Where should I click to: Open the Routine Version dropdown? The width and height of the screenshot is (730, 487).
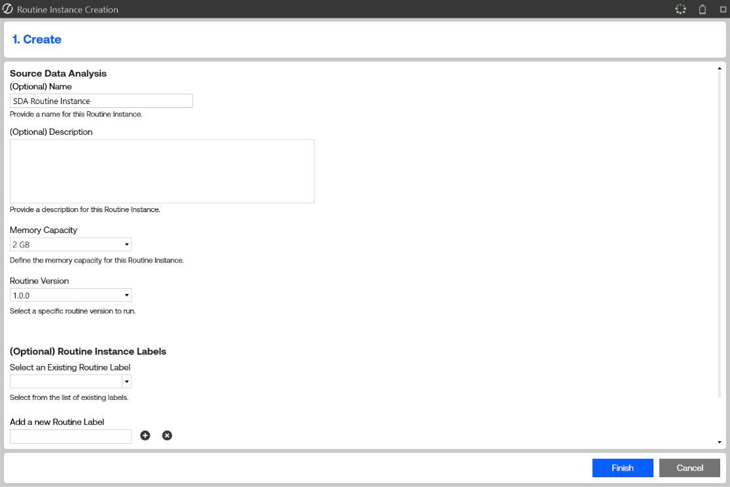[71, 295]
